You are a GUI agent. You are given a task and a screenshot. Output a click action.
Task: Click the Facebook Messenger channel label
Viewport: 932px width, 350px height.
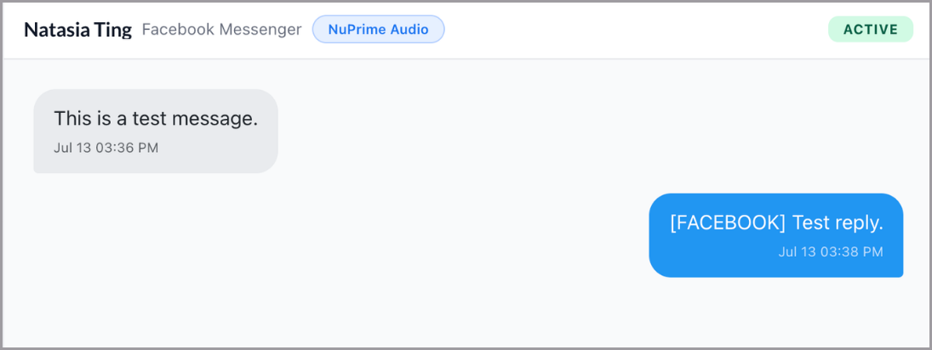221,30
